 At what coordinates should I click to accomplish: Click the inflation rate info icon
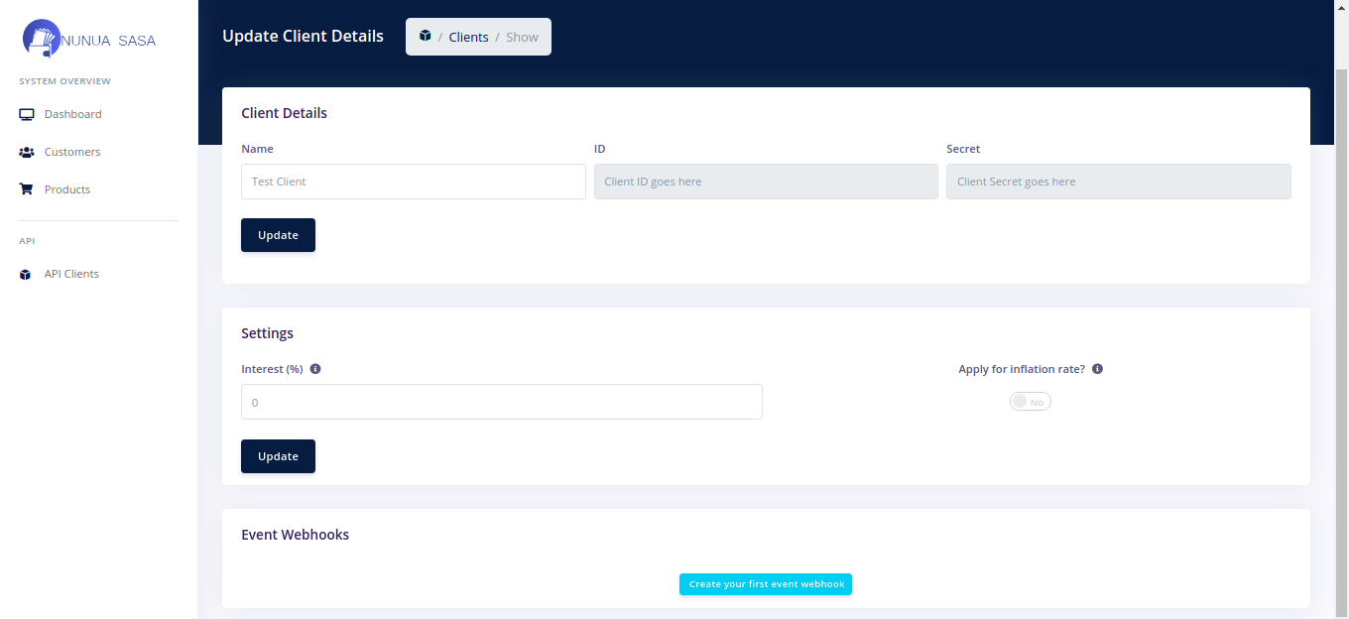1097,369
